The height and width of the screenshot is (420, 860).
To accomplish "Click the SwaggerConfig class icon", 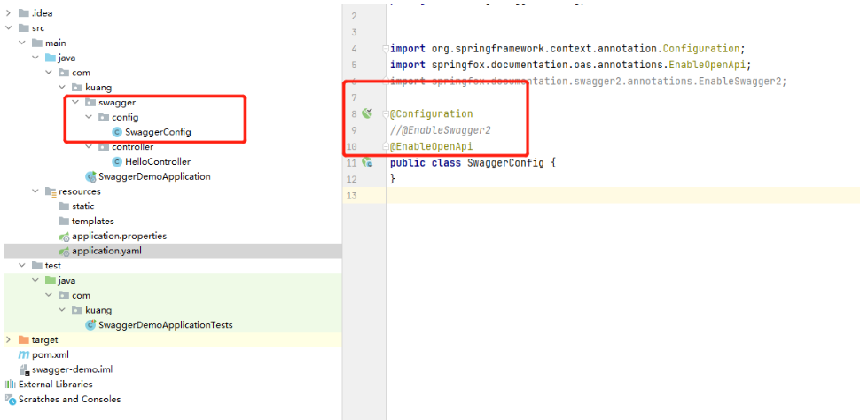I will click(117, 132).
